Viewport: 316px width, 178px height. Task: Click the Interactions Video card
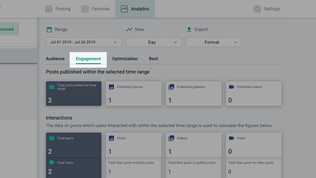coord(254,145)
